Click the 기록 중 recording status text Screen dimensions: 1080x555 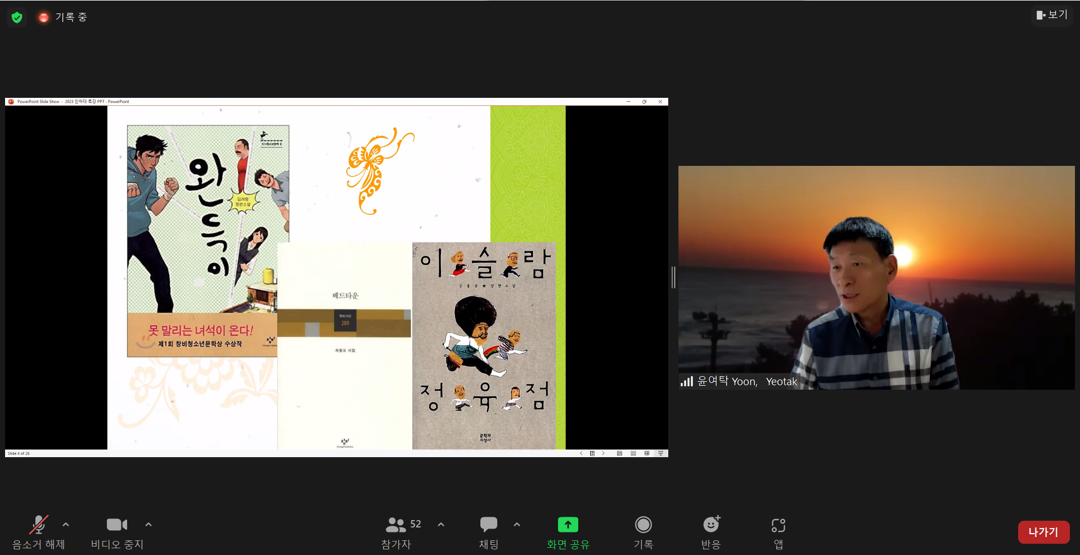click(71, 17)
